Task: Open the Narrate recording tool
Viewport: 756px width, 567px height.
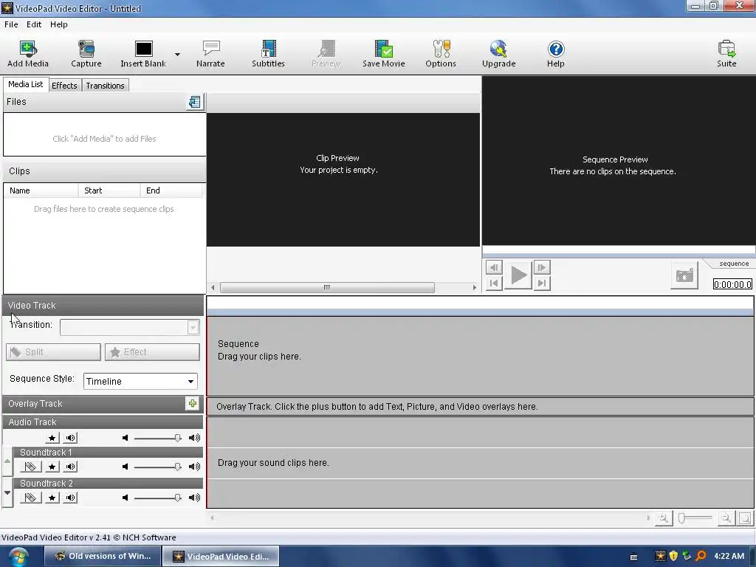Action: pyautogui.click(x=210, y=53)
